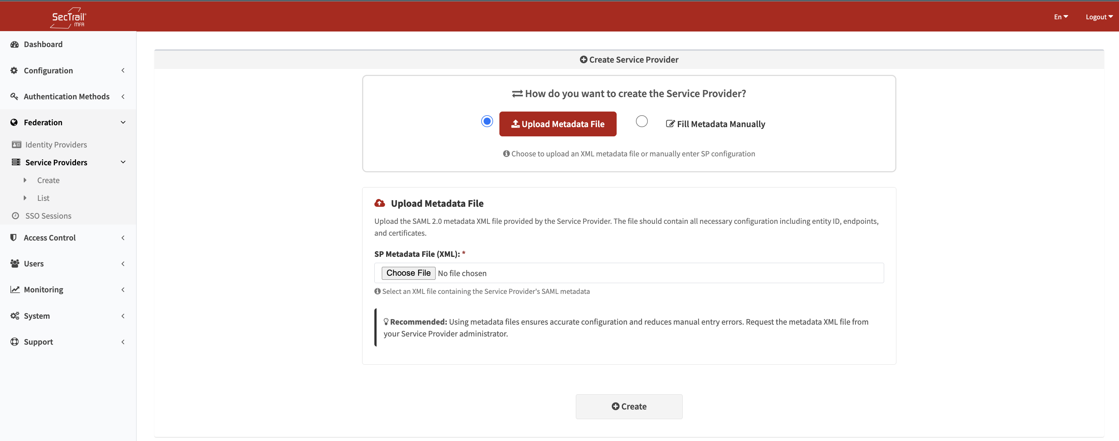Click the Configuration gear icon
Screen dimensions: 1119x441
14,70
